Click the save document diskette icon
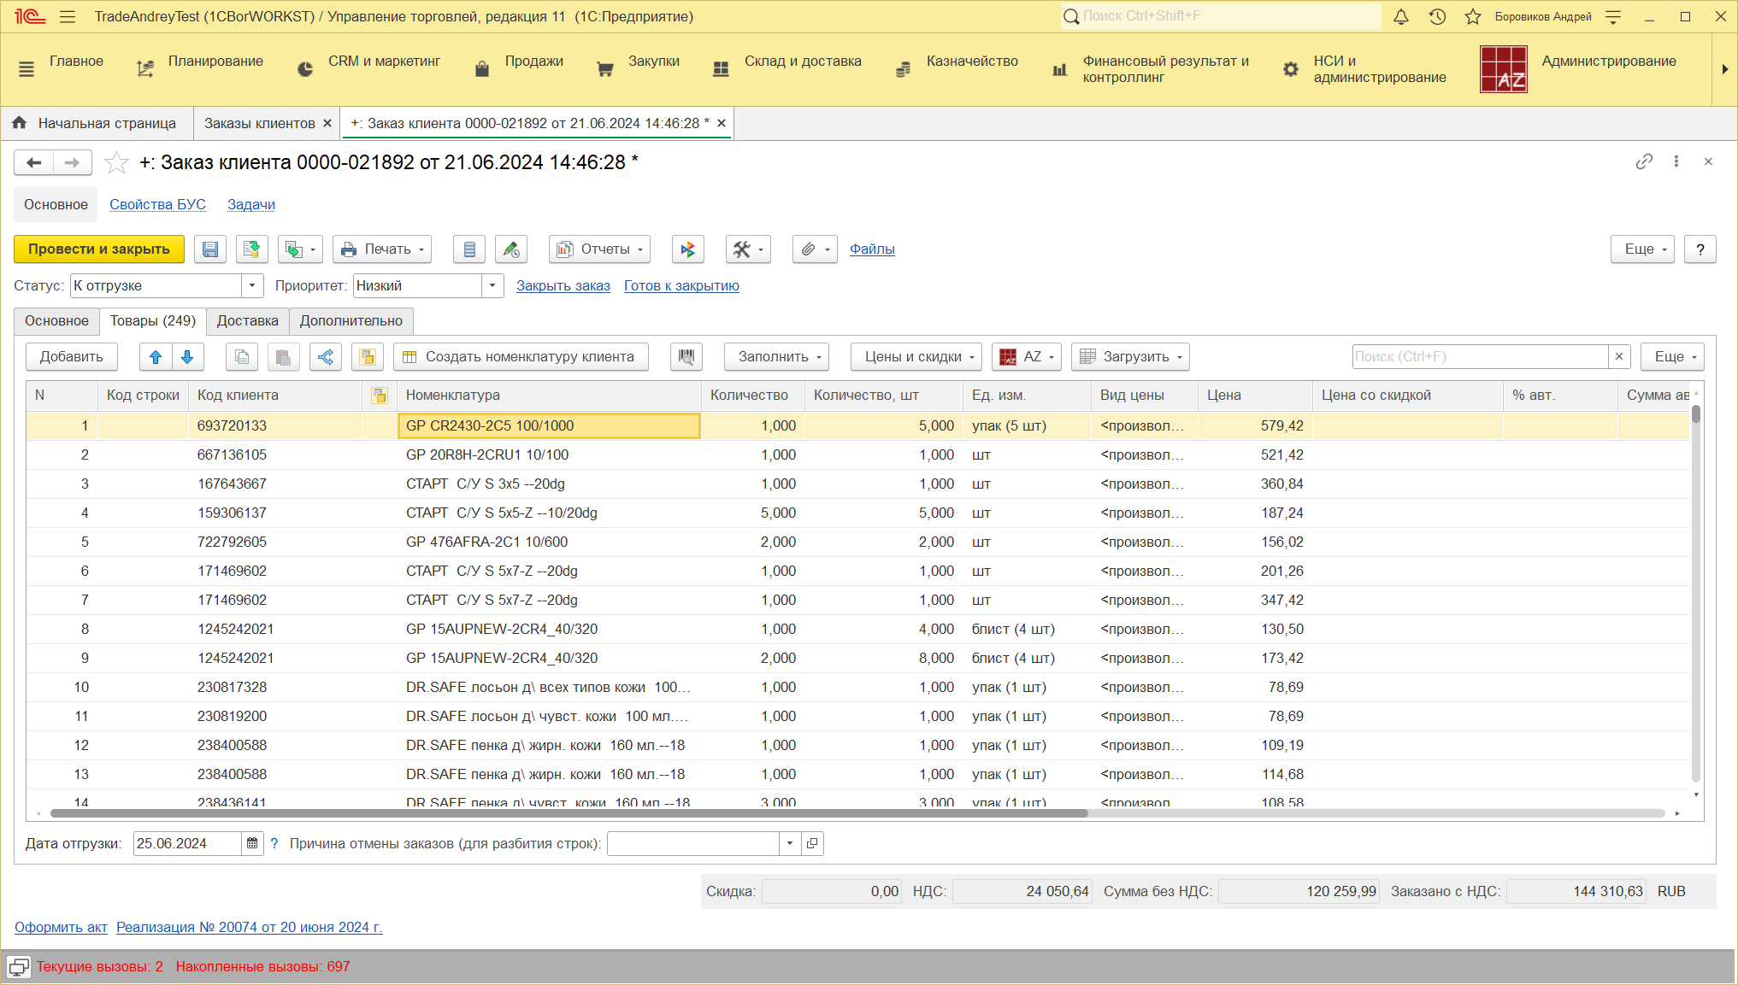The height and width of the screenshot is (985, 1738). coord(210,249)
